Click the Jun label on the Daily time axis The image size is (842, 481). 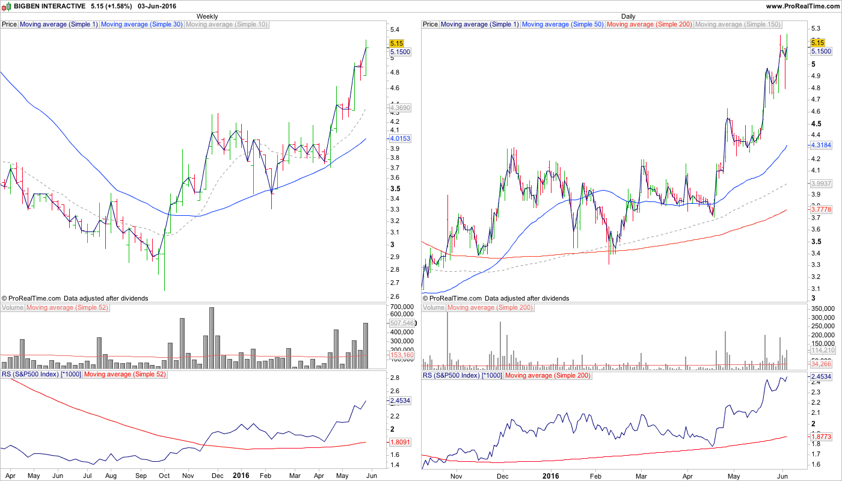coord(783,476)
